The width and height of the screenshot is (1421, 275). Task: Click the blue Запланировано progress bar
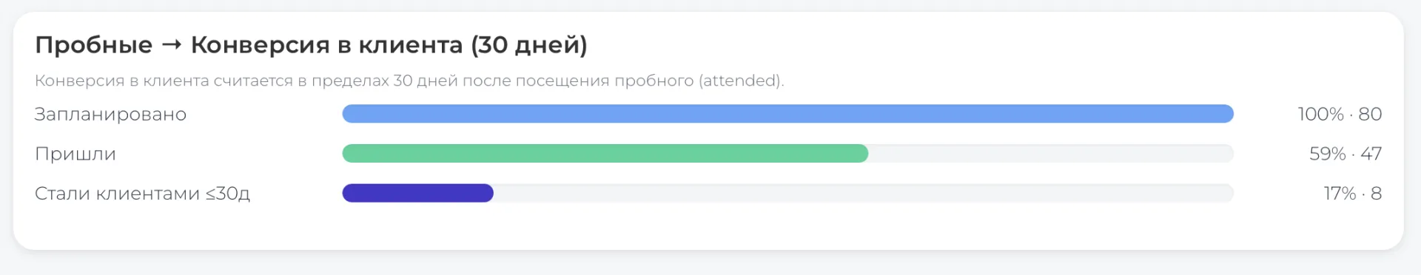787,114
